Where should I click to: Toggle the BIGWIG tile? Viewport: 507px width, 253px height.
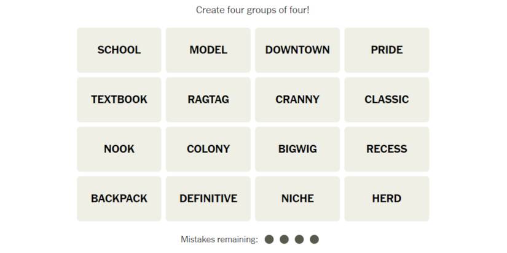297,149
